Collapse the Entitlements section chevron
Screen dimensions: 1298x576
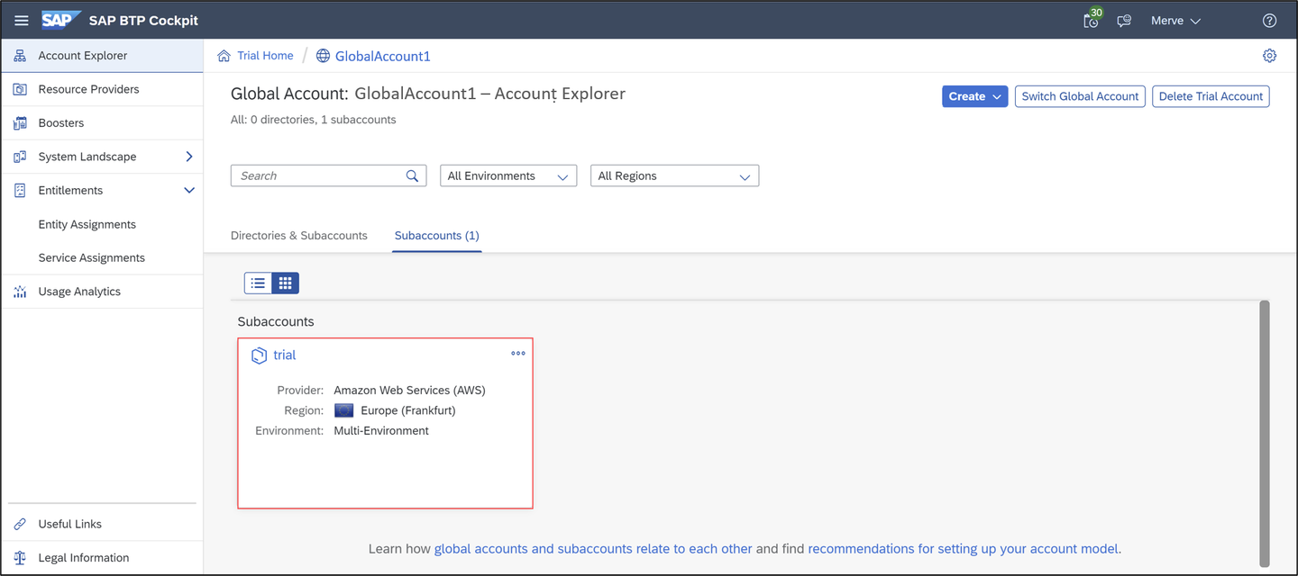[188, 191]
